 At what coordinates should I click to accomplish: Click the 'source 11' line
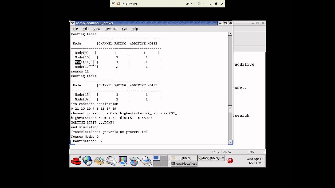click(x=80, y=71)
